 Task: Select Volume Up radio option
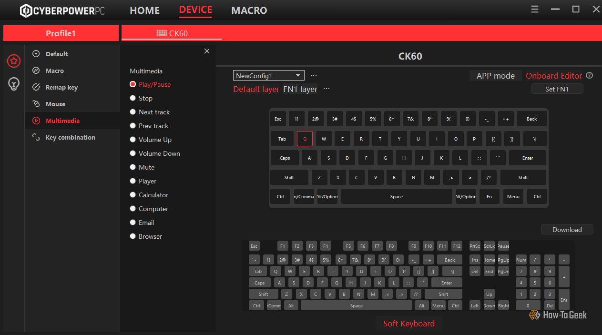[x=133, y=140]
